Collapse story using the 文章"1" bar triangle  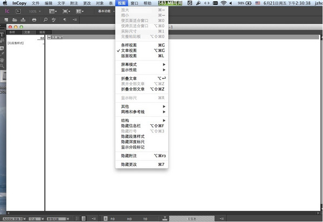click(x=49, y=37)
